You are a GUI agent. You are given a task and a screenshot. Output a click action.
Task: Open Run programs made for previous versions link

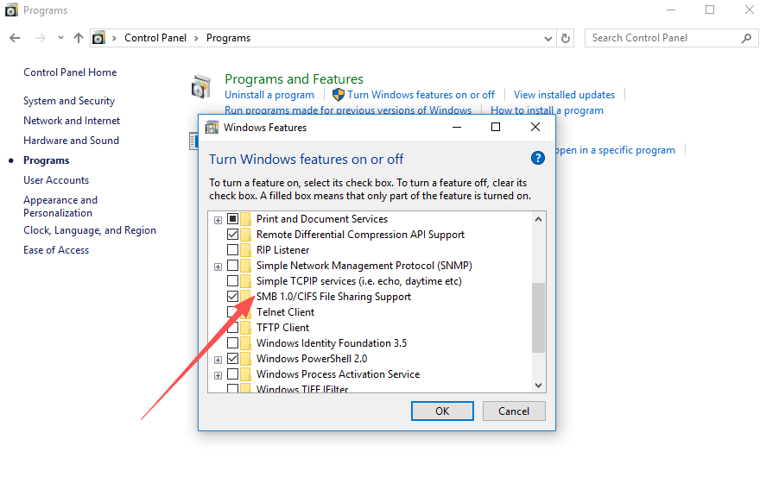point(348,110)
